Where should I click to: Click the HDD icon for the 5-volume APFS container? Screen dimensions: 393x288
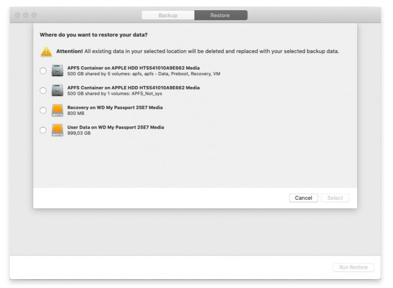pyautogui.click(x=57, y=70)
